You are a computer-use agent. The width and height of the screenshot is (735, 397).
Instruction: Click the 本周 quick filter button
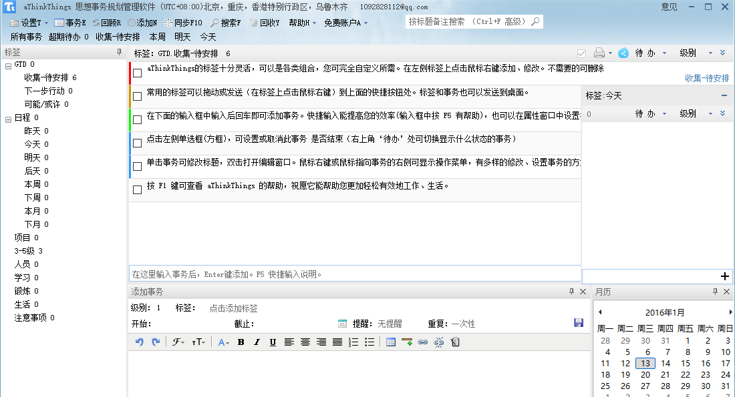click(158, 37)
